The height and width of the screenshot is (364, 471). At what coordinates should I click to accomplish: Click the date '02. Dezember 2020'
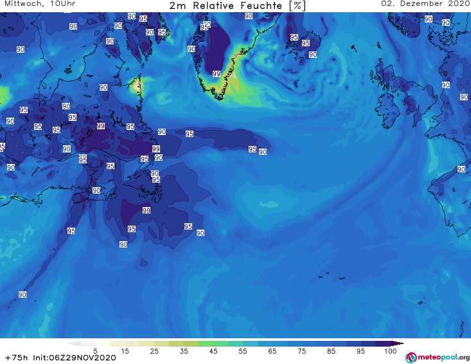[425, 4]
